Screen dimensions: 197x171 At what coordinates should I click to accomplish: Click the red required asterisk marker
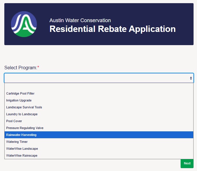pyautogui.click(x=38, y=68)
